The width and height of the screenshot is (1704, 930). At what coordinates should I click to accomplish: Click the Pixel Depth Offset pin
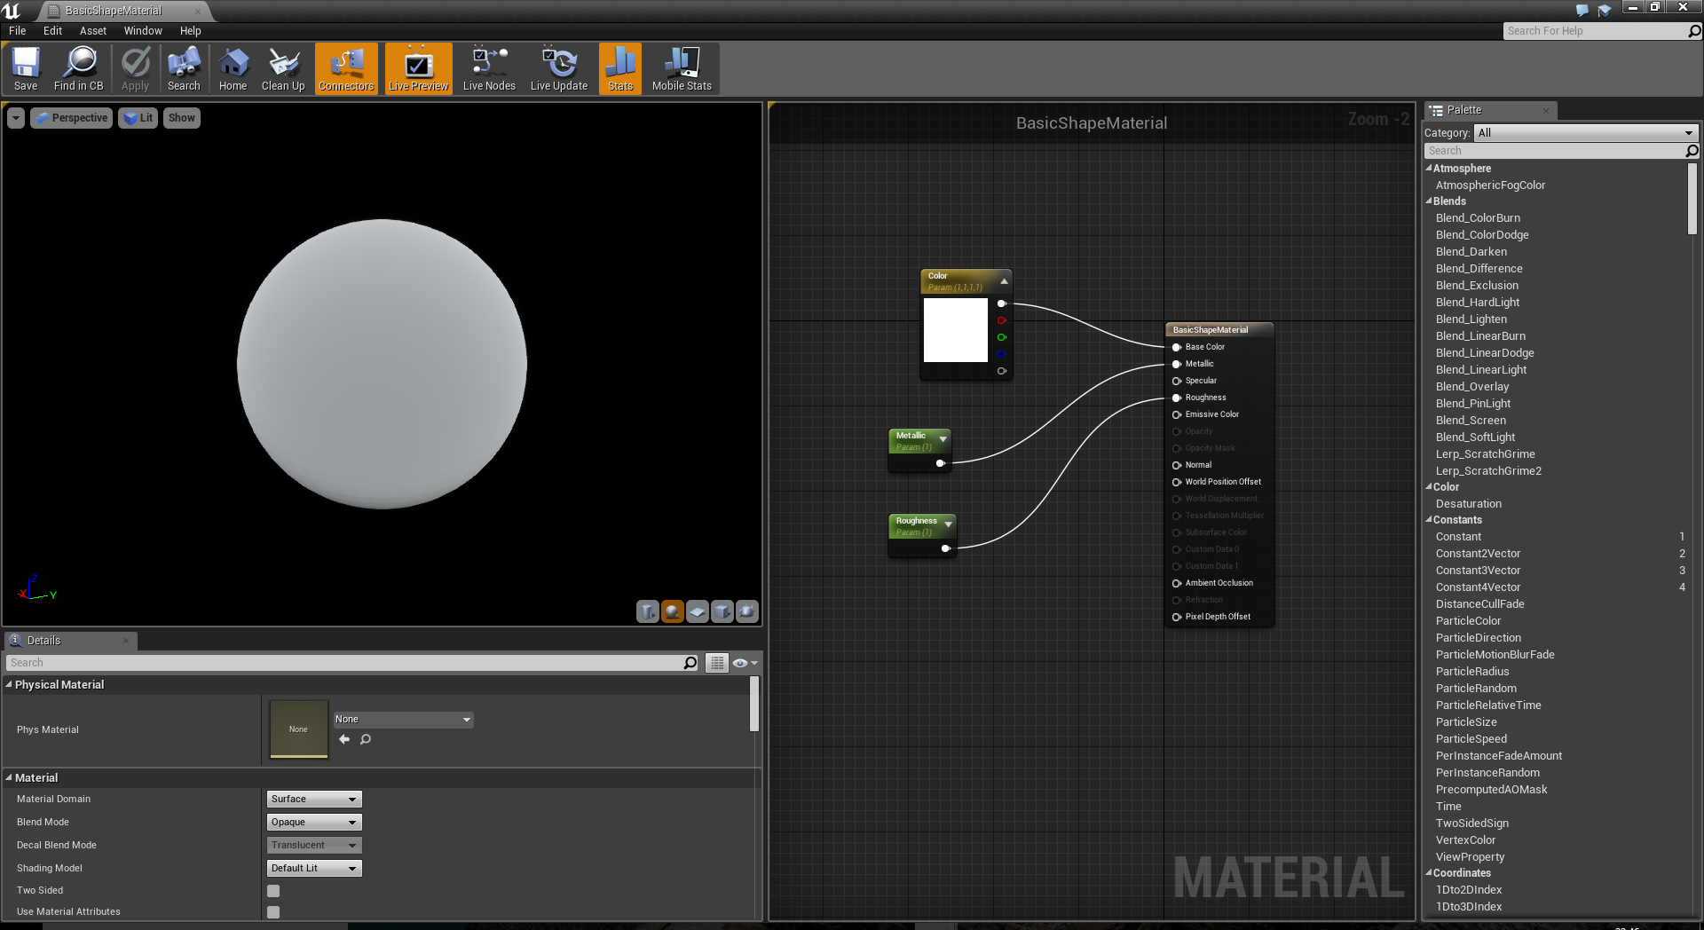(1177, 617)
